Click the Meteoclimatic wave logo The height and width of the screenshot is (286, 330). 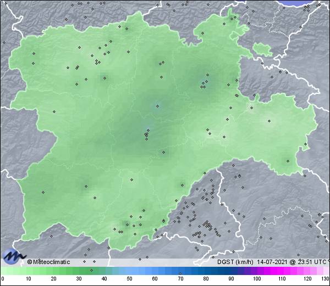(x=14, y=256)
